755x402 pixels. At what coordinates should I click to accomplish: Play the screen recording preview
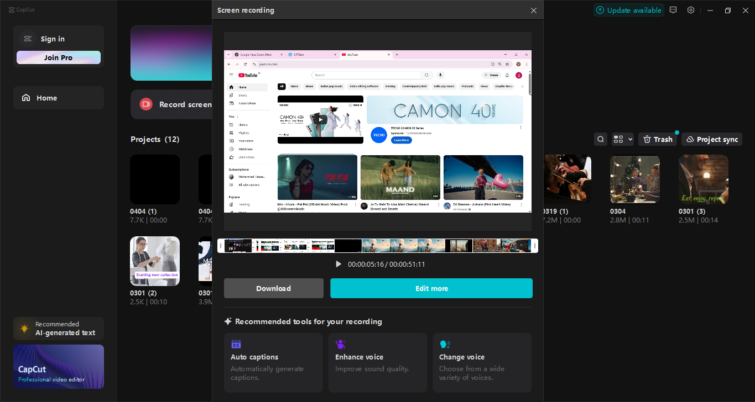point(339,264)
